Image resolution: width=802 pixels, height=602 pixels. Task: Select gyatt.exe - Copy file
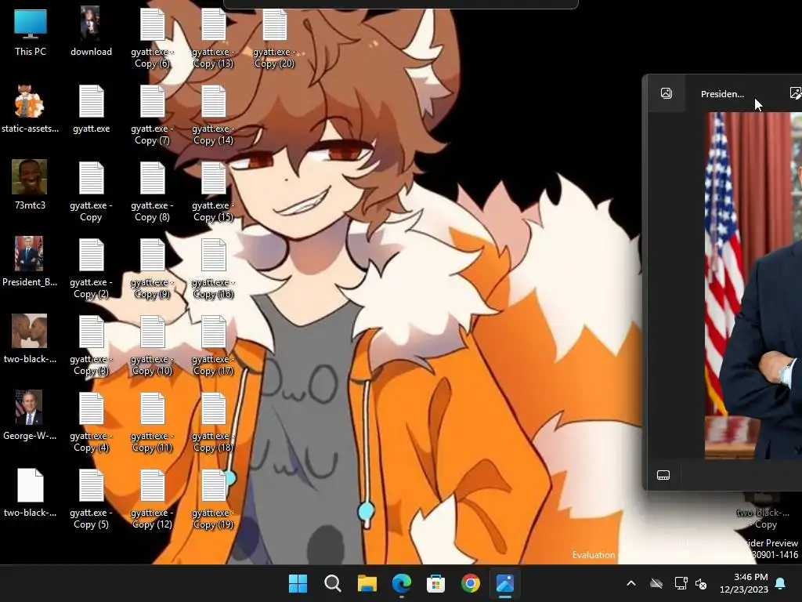coord(91,192)
